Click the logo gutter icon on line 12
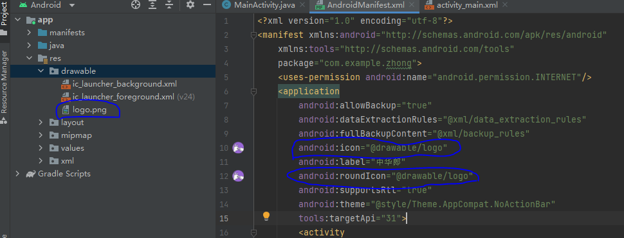The width and height of the screenshot is (624, 238). point(238,176)
